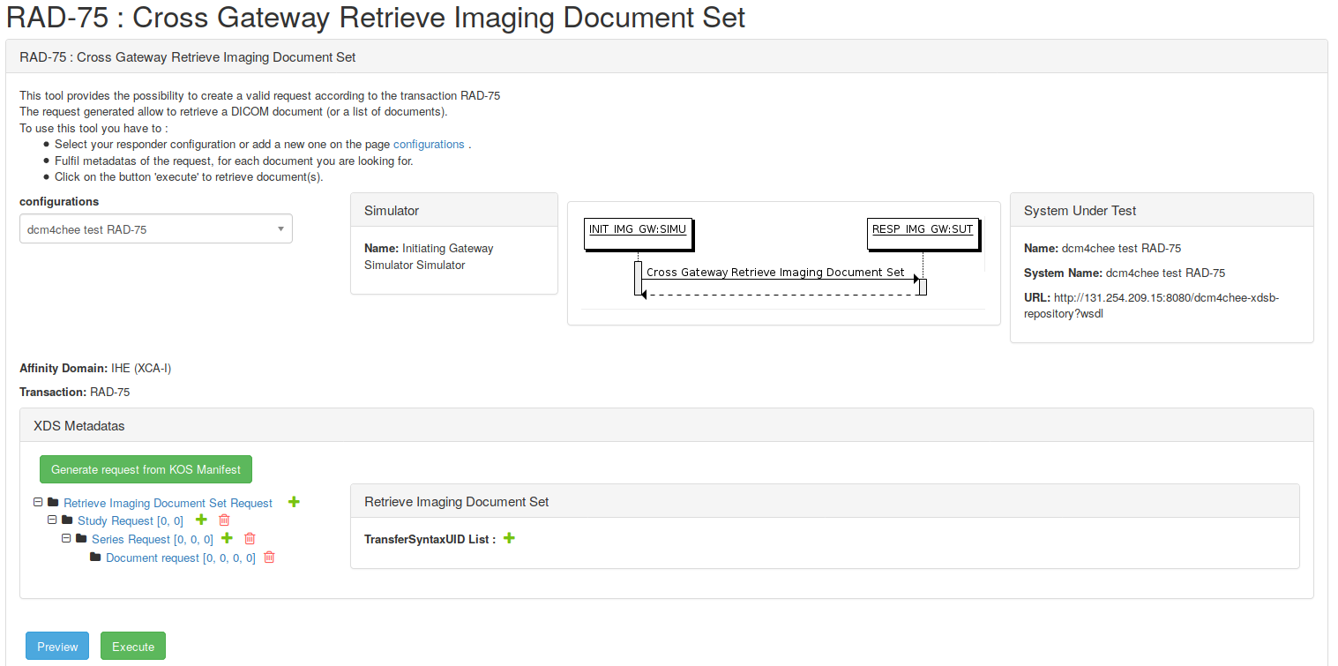Delete the Study Request via trash icon
Viewport: 1338px width, 666px height.
point(224,520)
